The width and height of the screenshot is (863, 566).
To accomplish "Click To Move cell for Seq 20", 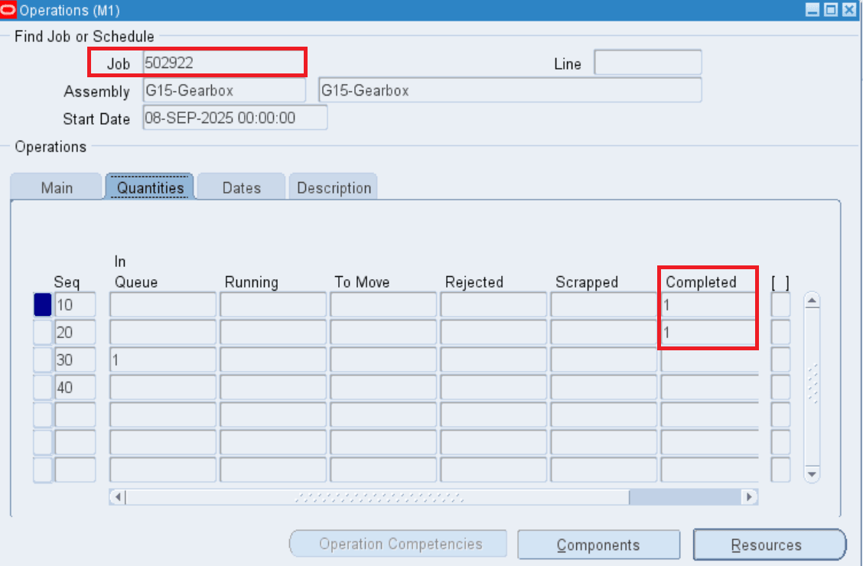I will 383,332.
